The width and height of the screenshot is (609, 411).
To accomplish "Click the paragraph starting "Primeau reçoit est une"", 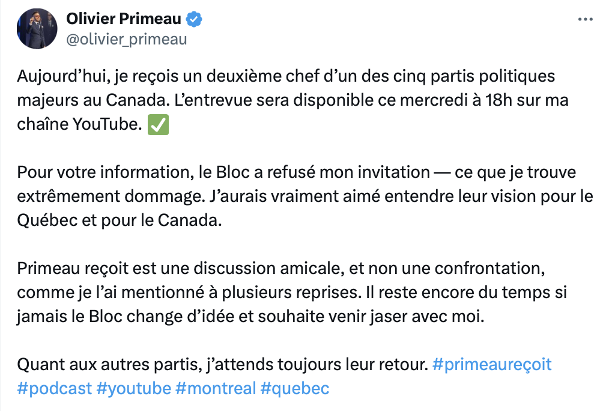I will [x=292, y=293].
